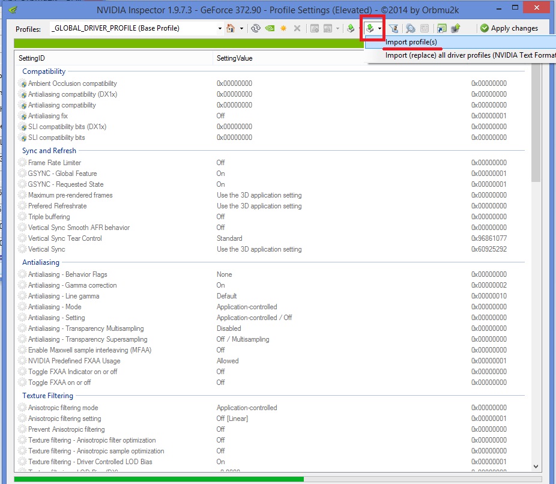
Task: Open dropdown arrow beside remove application icon
Action: pos(337,28)
